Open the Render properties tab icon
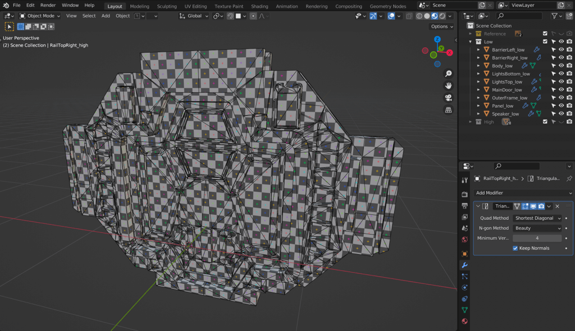Image resolution: width=575 pixels, height=331 pixels. [x=464, y=194]
